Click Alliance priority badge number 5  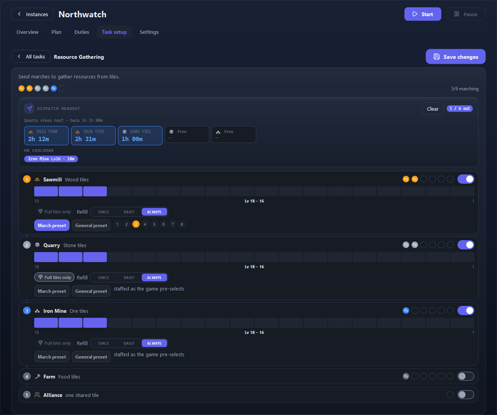(27, 395)
